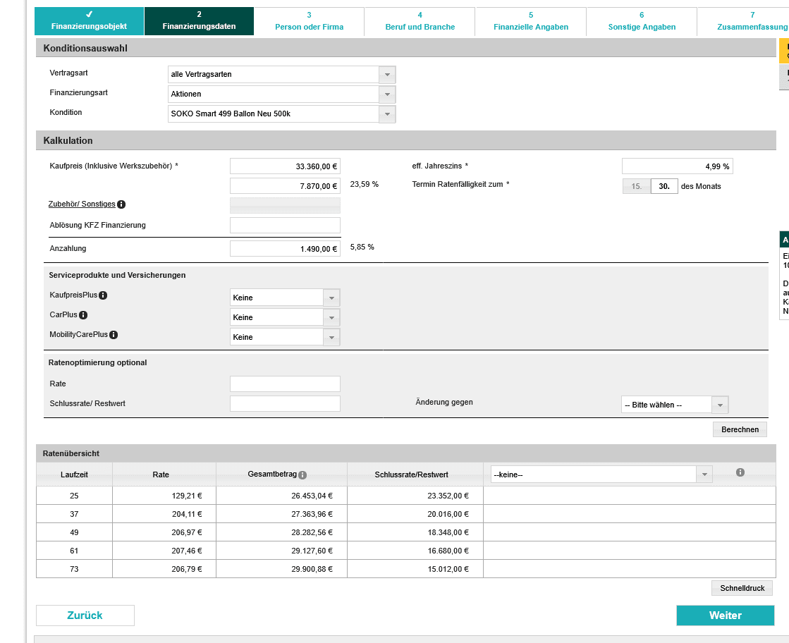Click rate value 129,21 €
Image resolution: width=789 pixels, height=643 pixels.
[187, 496]
